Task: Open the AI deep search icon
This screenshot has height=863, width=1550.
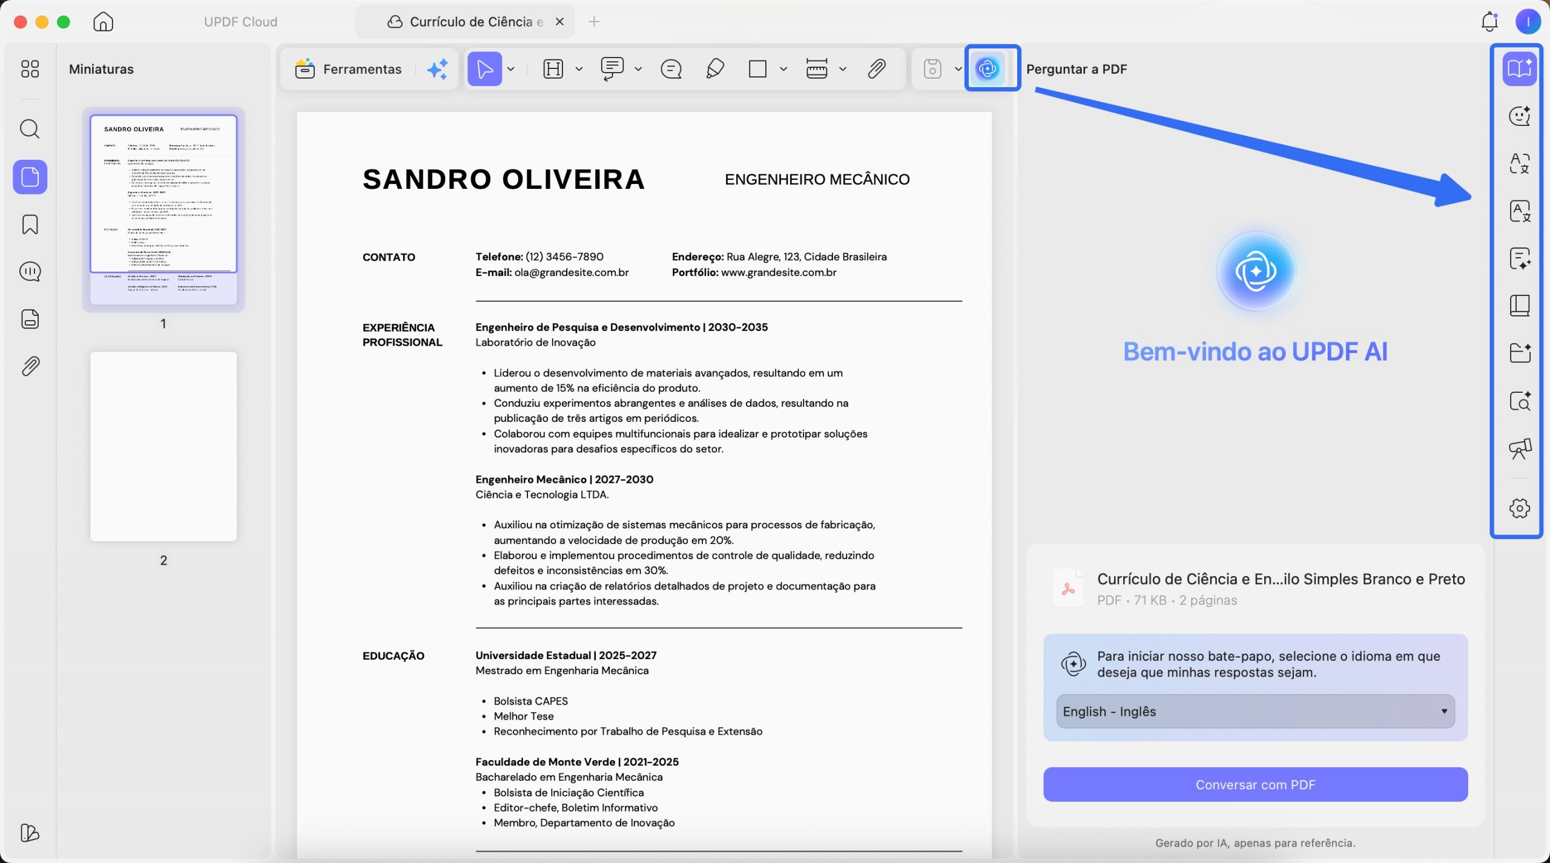Action: 1519,401
